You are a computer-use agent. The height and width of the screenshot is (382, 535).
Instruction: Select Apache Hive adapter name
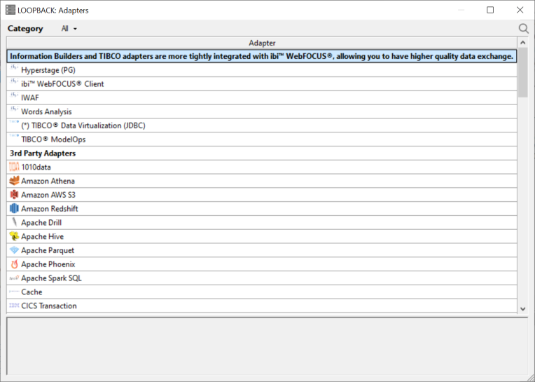pos(42,237)
